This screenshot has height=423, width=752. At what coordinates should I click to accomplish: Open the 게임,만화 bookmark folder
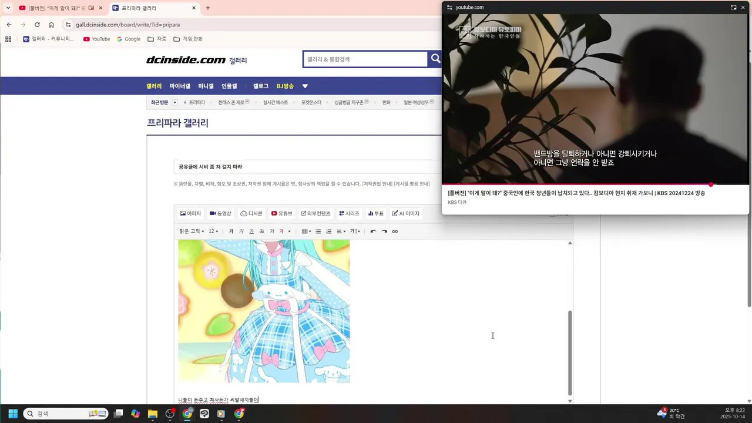coord(188,39)
